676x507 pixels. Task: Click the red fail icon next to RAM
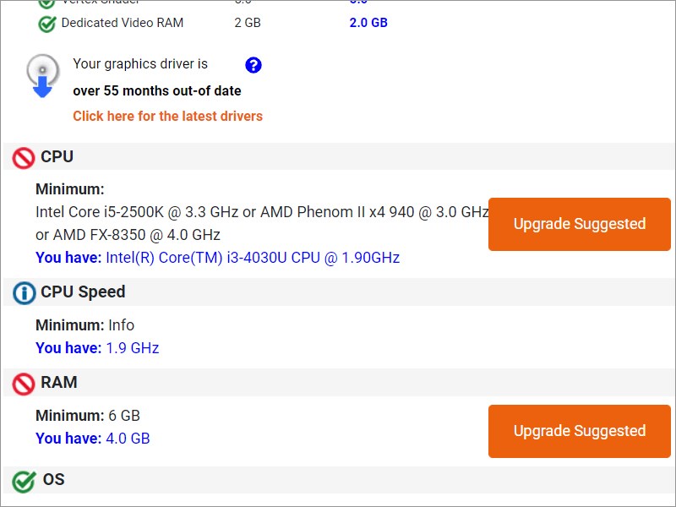[x=24, y=384]
